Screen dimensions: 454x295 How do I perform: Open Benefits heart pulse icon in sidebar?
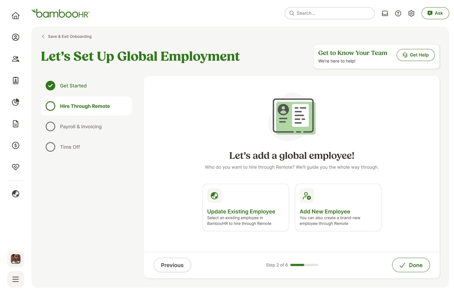point(16,167)
